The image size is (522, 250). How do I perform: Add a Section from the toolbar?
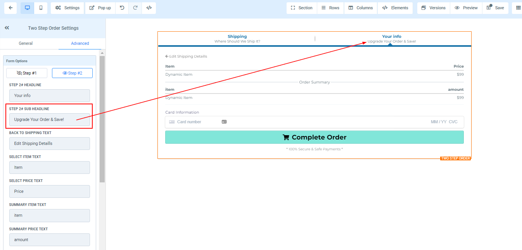coord(302,8)
